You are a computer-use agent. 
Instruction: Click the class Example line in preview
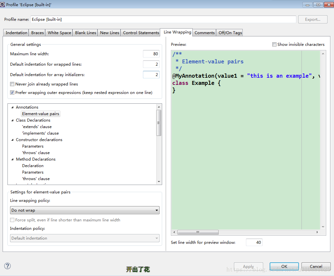click(196, 83)
